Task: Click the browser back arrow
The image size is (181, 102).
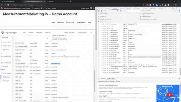Action: 2,5
